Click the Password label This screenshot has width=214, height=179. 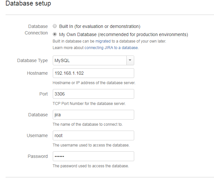pyautogui.click(x=37, y=156)
